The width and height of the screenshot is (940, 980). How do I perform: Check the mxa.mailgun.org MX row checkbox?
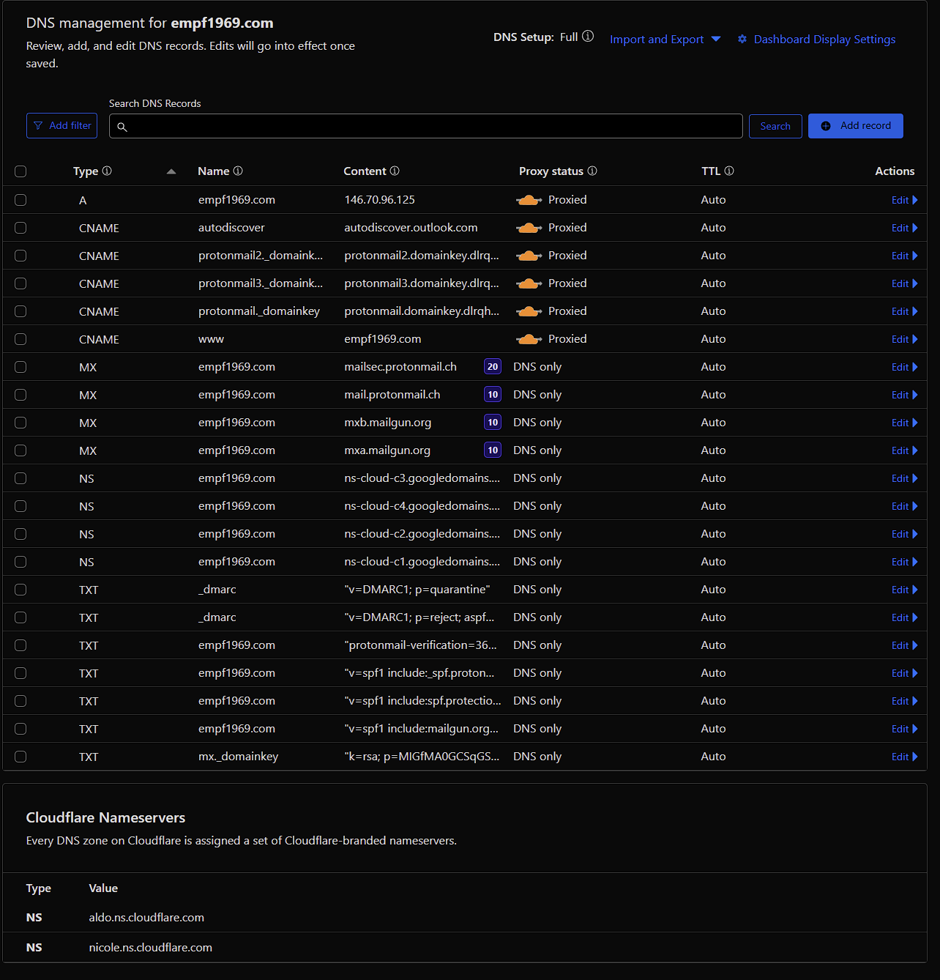(x=20, y=450)
